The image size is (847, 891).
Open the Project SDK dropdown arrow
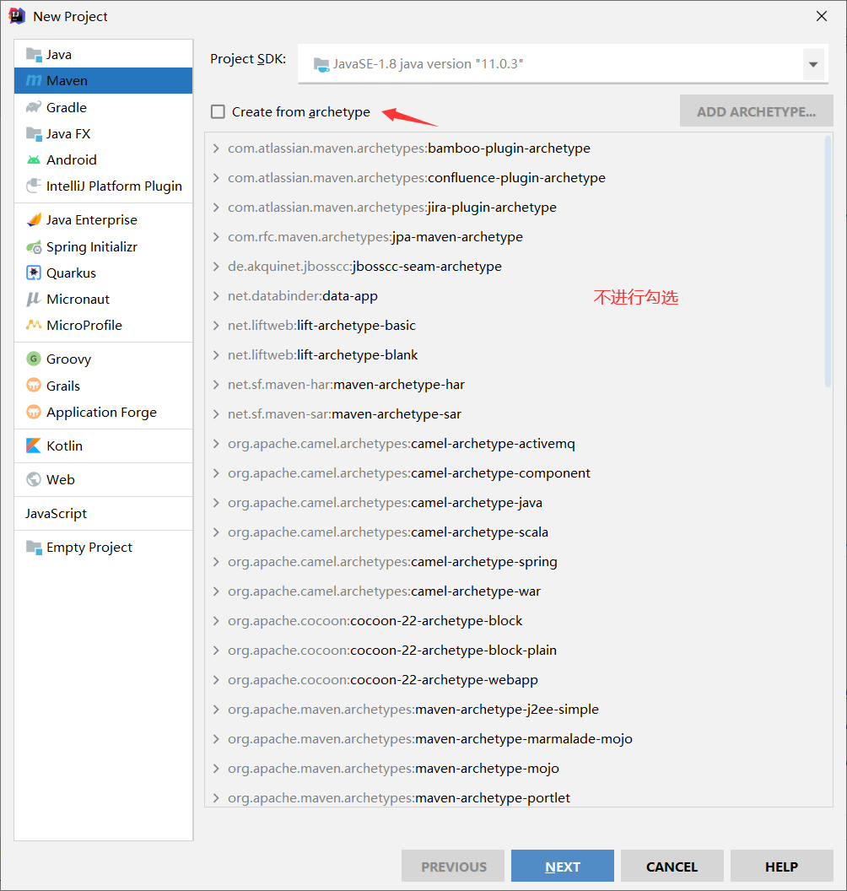(813, 64)
